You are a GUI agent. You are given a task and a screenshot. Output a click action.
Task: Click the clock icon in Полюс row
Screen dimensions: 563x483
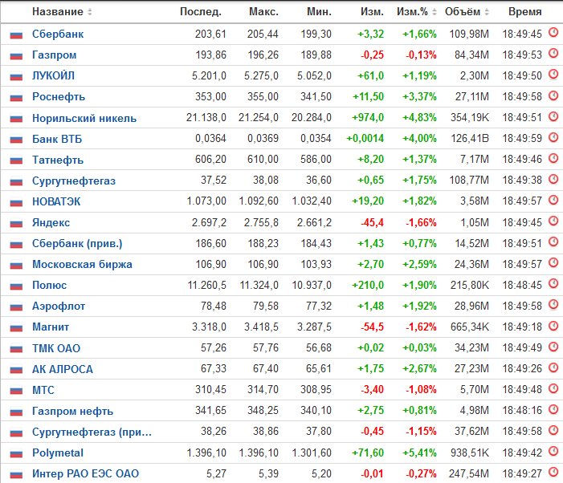coord(553,284)
